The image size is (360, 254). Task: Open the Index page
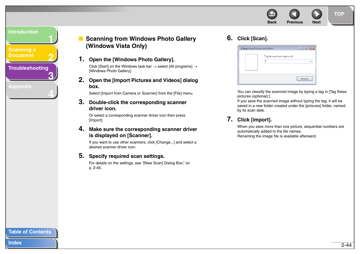tap(31, 243)
